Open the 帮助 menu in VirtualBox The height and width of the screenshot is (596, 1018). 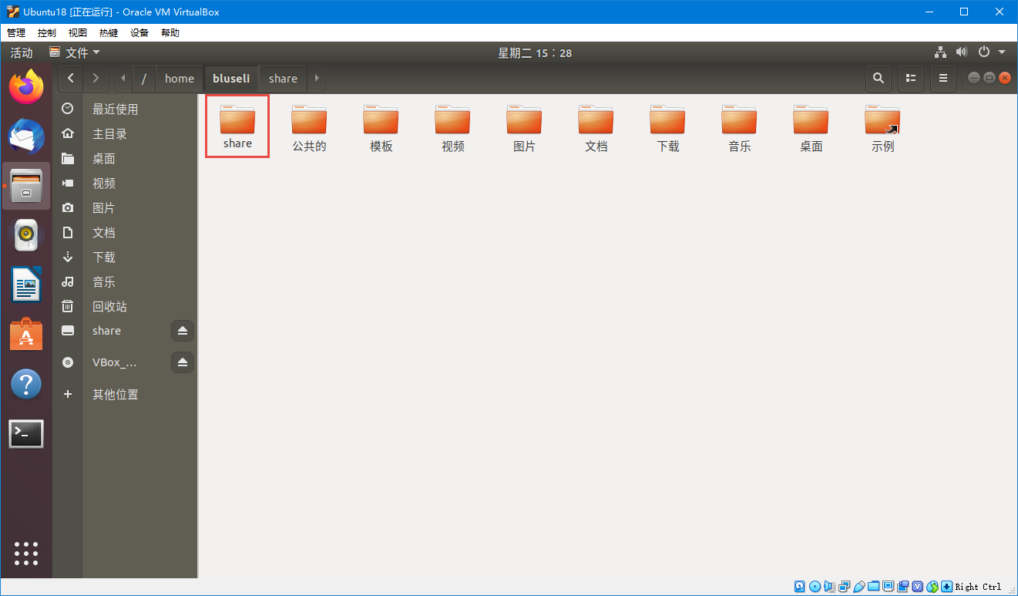point(170,33)
